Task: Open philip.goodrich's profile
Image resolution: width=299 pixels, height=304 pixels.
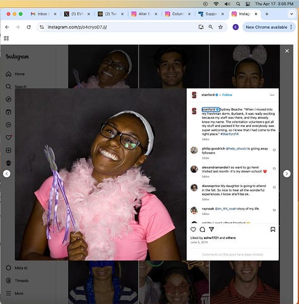Action: pos(213,149)
